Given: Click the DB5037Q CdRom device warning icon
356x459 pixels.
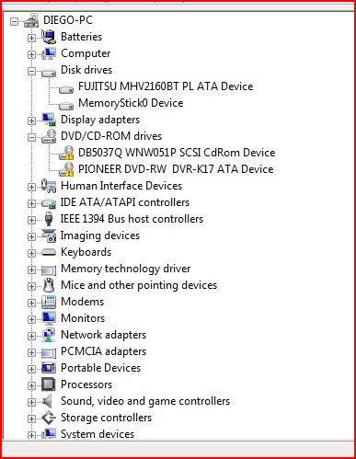Looking at the screenshot, I should [x=66, y=153].
